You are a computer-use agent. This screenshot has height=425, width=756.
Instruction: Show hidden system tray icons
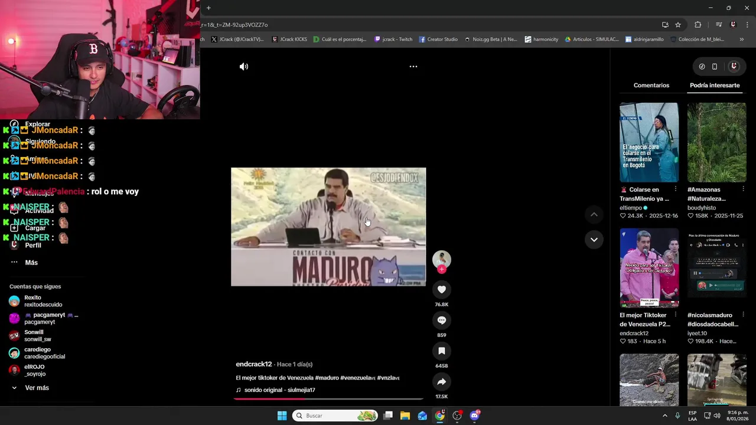664,416
